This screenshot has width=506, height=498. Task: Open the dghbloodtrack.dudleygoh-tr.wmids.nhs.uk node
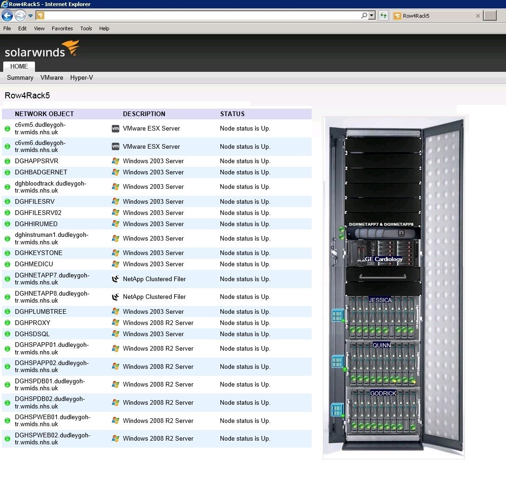coord(50,187)
